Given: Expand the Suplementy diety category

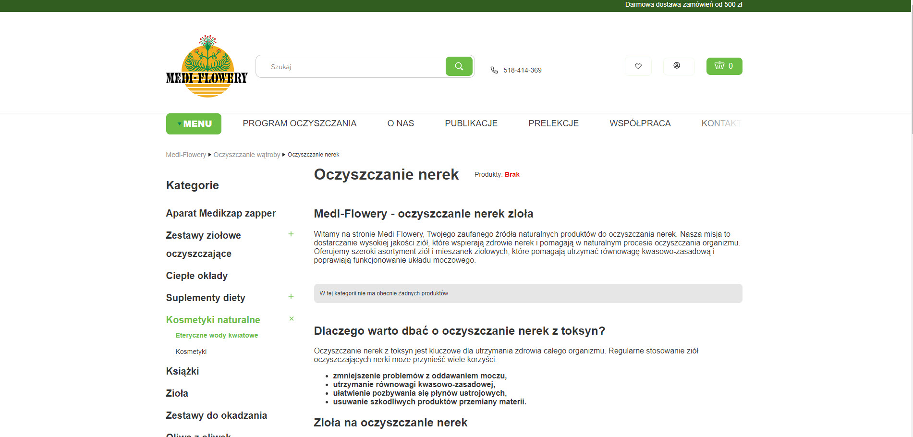Looking at the screenshot, I should click(291, 296).
